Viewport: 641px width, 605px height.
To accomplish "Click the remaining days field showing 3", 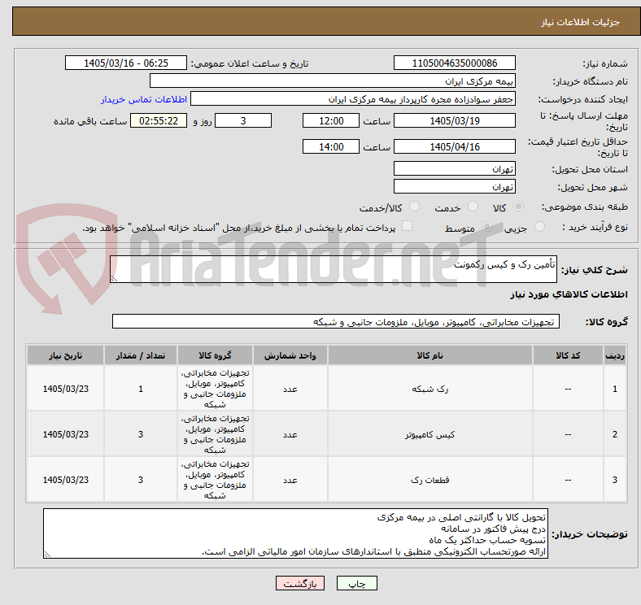I will (243, 120).
